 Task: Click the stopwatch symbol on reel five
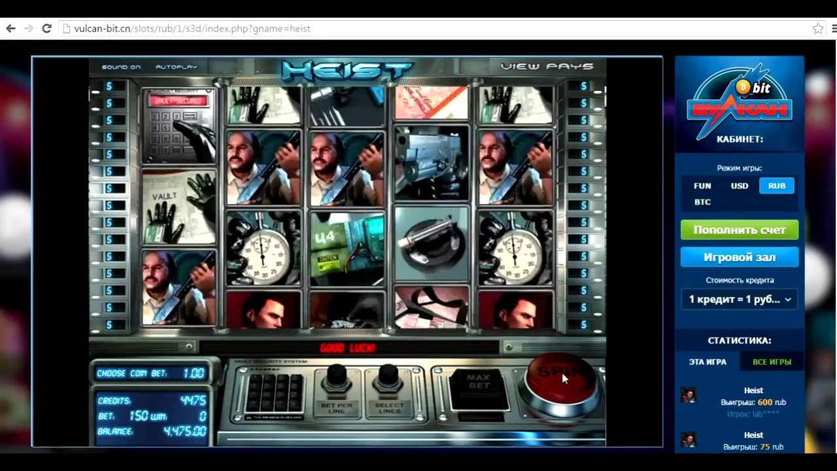pos(515,247)
